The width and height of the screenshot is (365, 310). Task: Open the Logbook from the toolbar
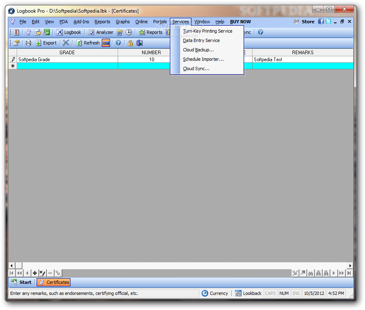click(x=69, y=32)
